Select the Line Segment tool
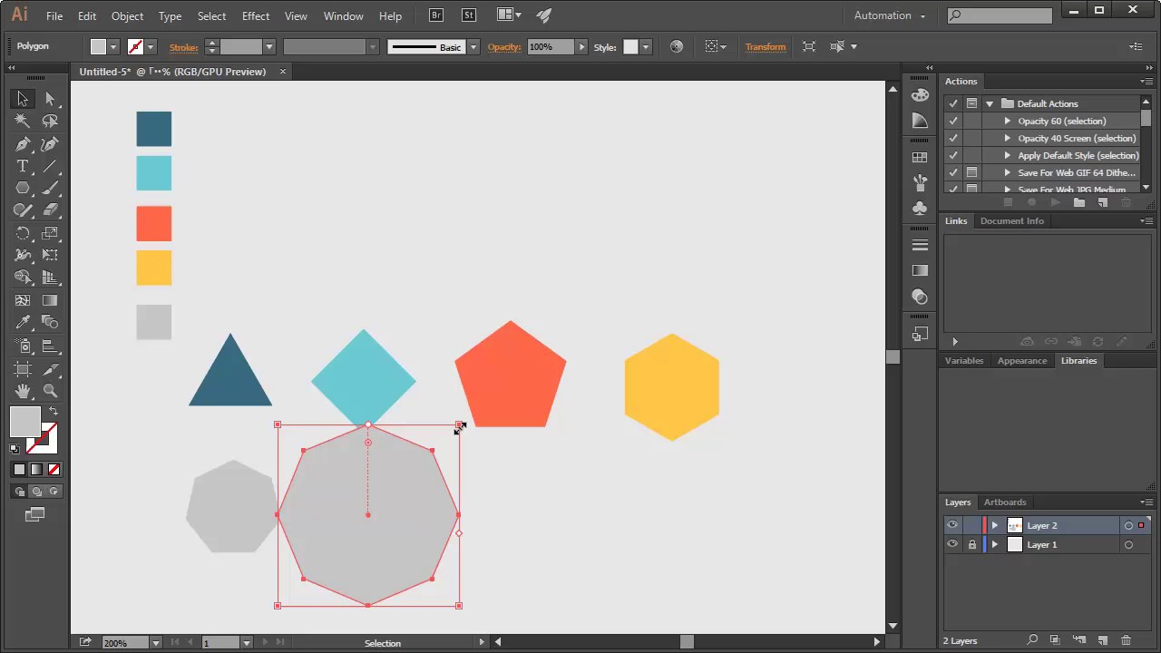This screenshot has height=653, width=1161. tap(50, 166)
